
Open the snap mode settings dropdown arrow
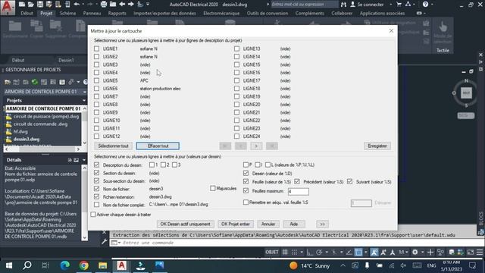click(x=302, y=253)
